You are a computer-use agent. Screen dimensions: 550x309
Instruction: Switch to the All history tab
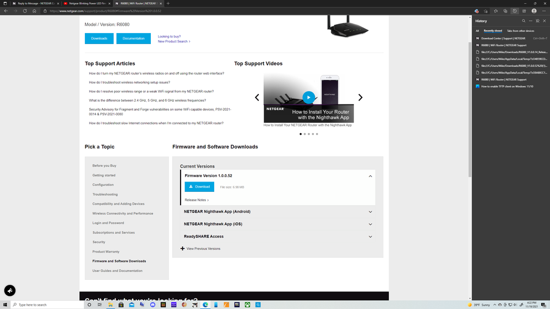point(477,31)
